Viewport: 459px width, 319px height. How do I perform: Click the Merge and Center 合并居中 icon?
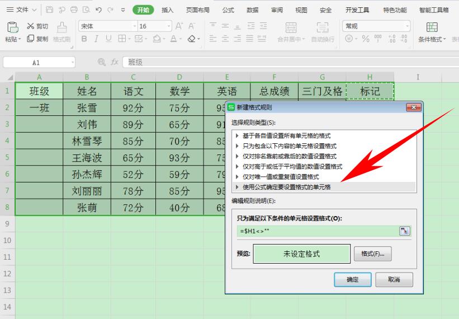(291, 27)
